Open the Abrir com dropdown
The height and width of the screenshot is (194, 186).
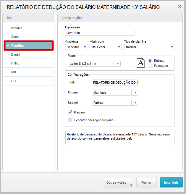106,47
